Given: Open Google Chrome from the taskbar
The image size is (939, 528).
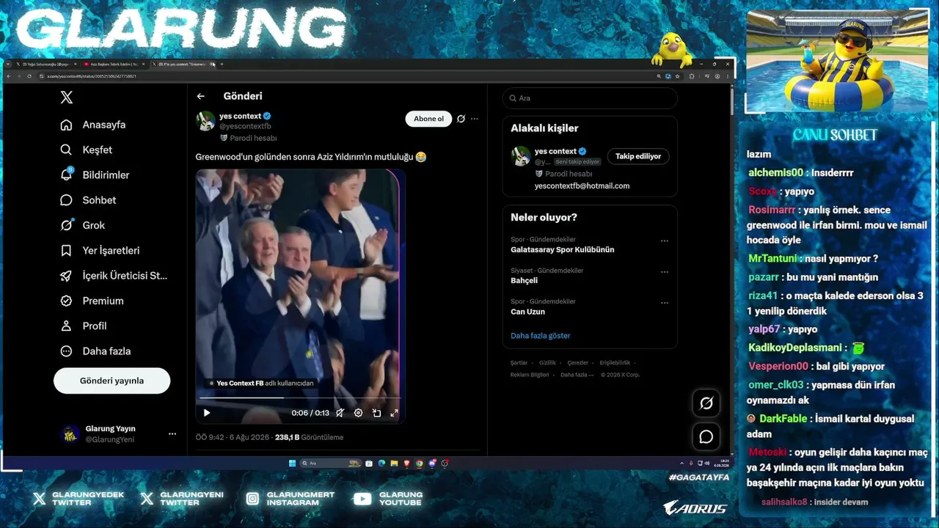Looking at the screenshot, I should point(419,463).
